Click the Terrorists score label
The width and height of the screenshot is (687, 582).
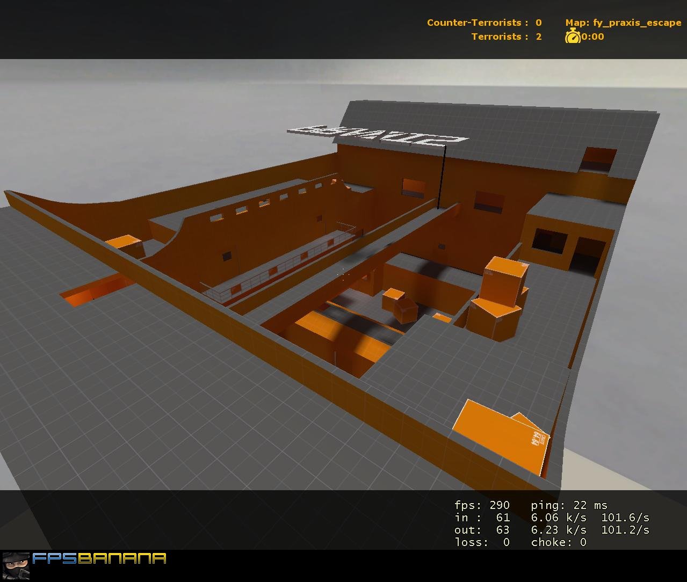506,37
